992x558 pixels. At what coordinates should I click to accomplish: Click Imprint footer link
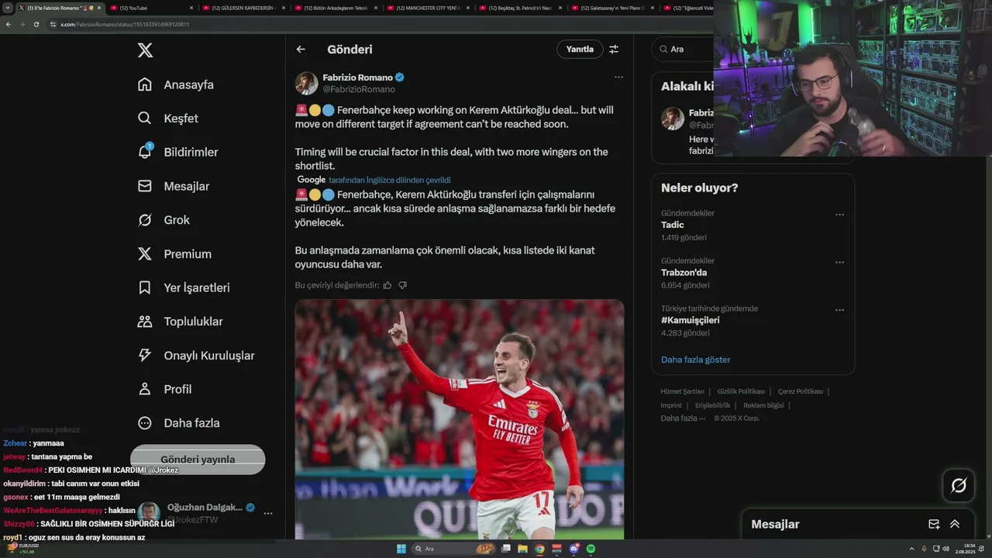(x=671, y=405)
